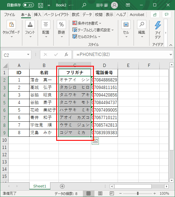Open the ページ レイアウト tab
Screen dimensions: 175x197
tap(56, 15)
